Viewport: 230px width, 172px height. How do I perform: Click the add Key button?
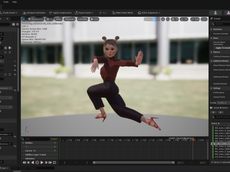[x=103, y=13]
